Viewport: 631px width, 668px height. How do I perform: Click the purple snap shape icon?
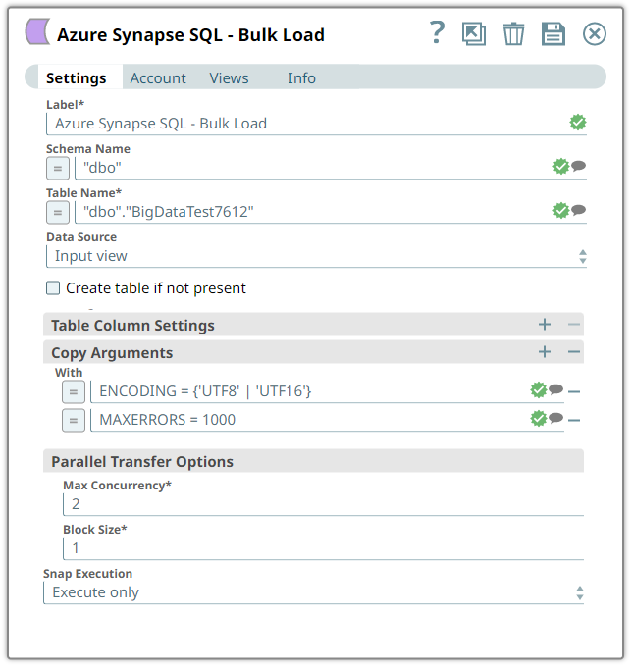tap(37, 31)
